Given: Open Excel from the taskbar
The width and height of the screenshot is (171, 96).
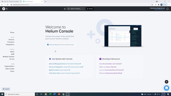Looking at the screenshot, I should click(50, 94).
